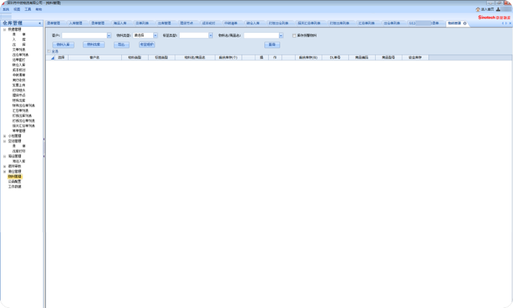Enable the 库存预警物料 checkbox
Screen dimensions: 513x308
[x=294, y=35]
